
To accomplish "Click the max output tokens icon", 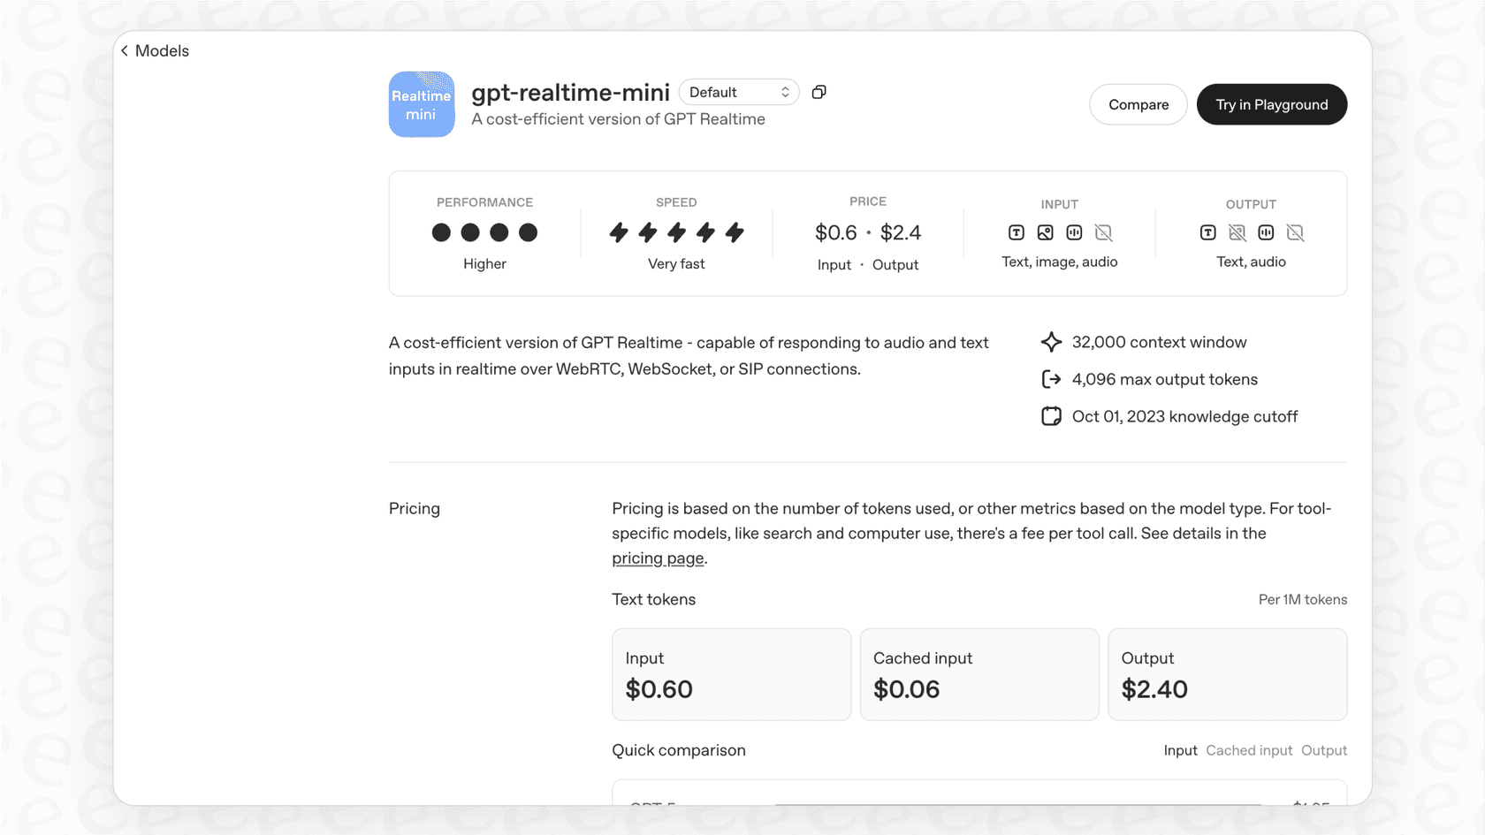I will [x=1051, y=379].
